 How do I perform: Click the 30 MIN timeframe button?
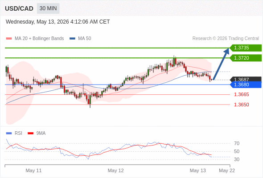[x=48, y=8]
